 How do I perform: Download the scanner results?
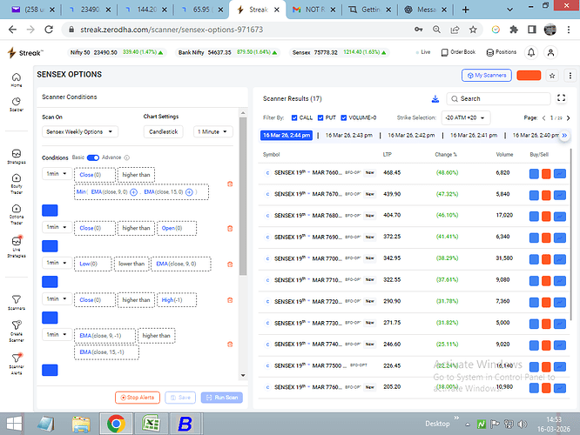pos(435,98)
